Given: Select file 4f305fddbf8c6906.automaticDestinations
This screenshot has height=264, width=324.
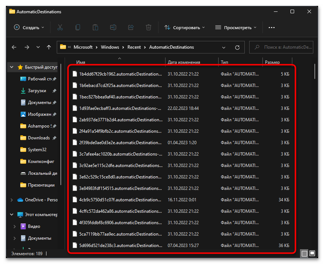Looking at the screenshot, I should (x=121, y=223).
